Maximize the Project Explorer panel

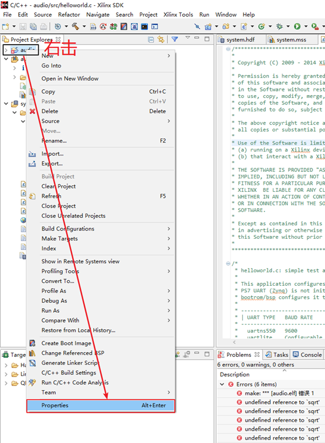(x=207, y=39)
